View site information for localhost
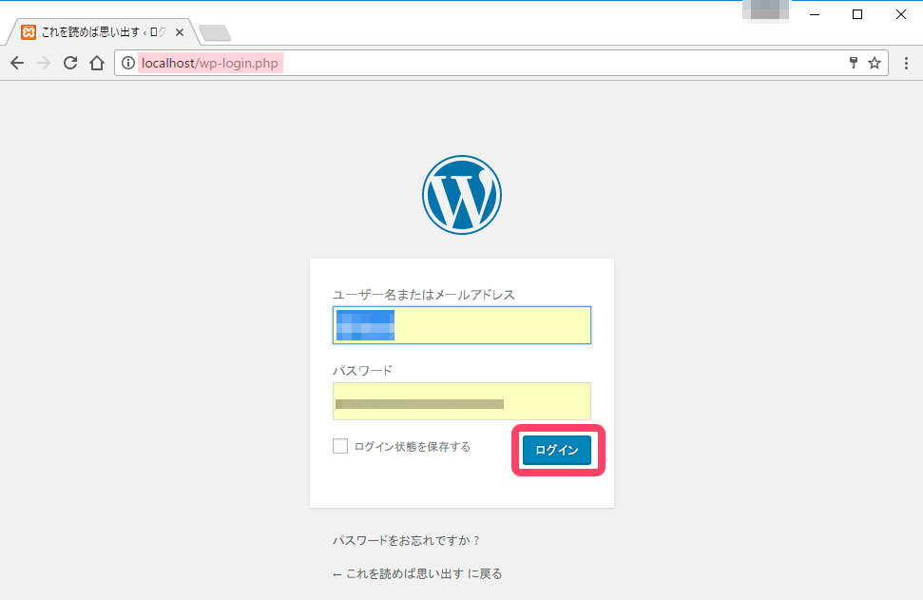 click(x=127, y=63)
